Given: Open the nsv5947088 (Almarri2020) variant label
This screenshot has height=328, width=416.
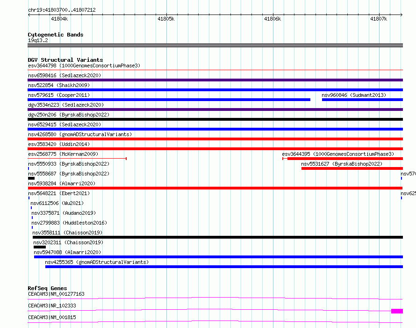Looking at the screenshot, I should click(x=67, y=252).
